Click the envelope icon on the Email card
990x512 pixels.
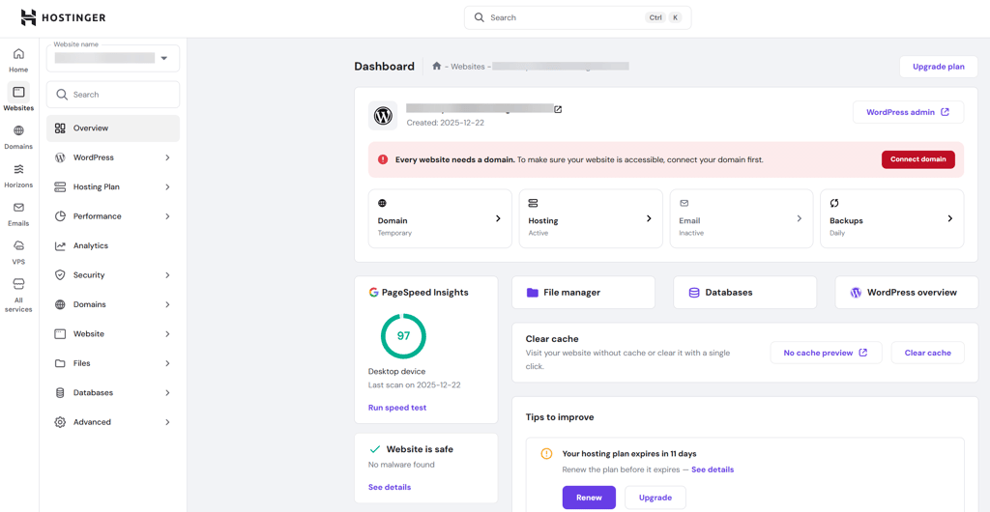[684, 203]
